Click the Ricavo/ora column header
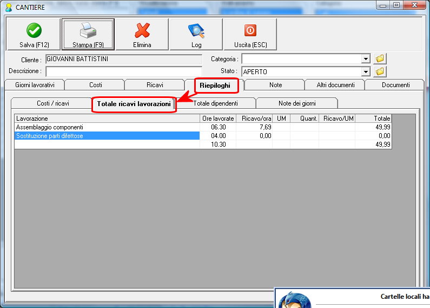 [x=254, y=119]
